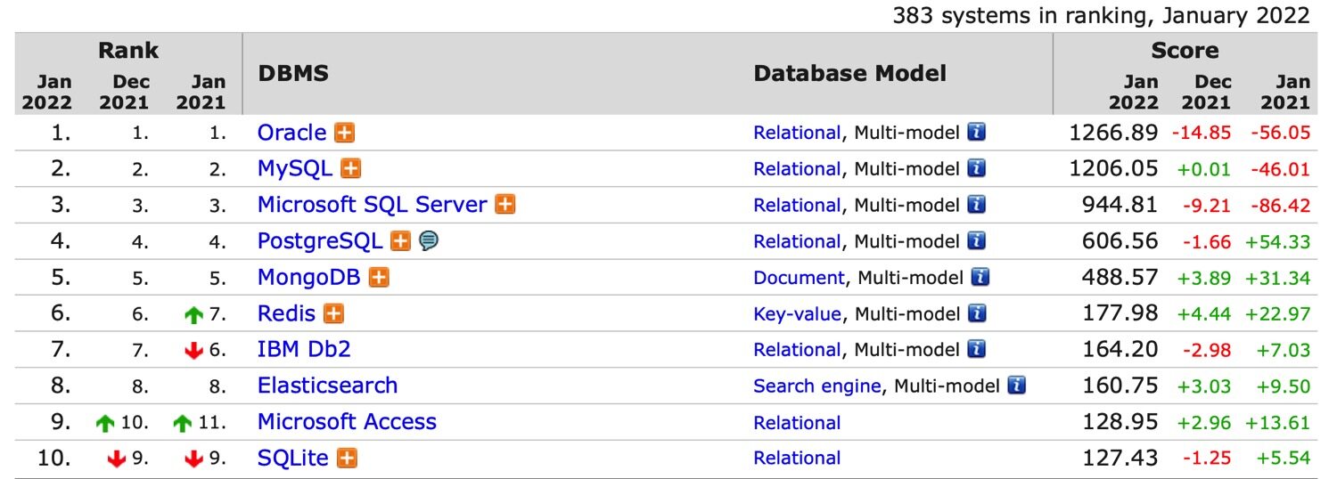1337x479 pixels.
Task: Open the Oracle DBMS link
Action: tap(291, 134)
